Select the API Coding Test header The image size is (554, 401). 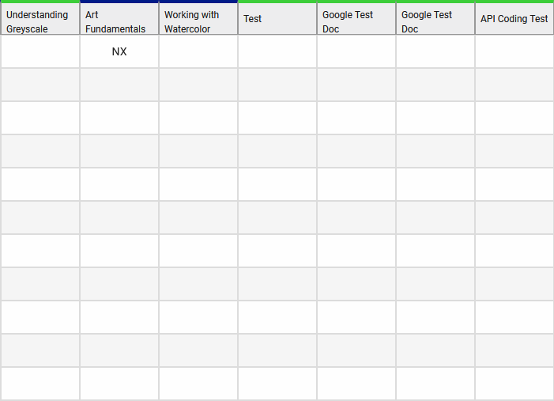point(514,19)
